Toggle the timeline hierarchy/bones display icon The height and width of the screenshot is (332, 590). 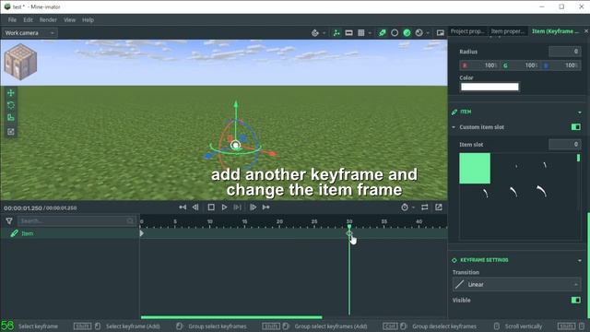[336, 33]
